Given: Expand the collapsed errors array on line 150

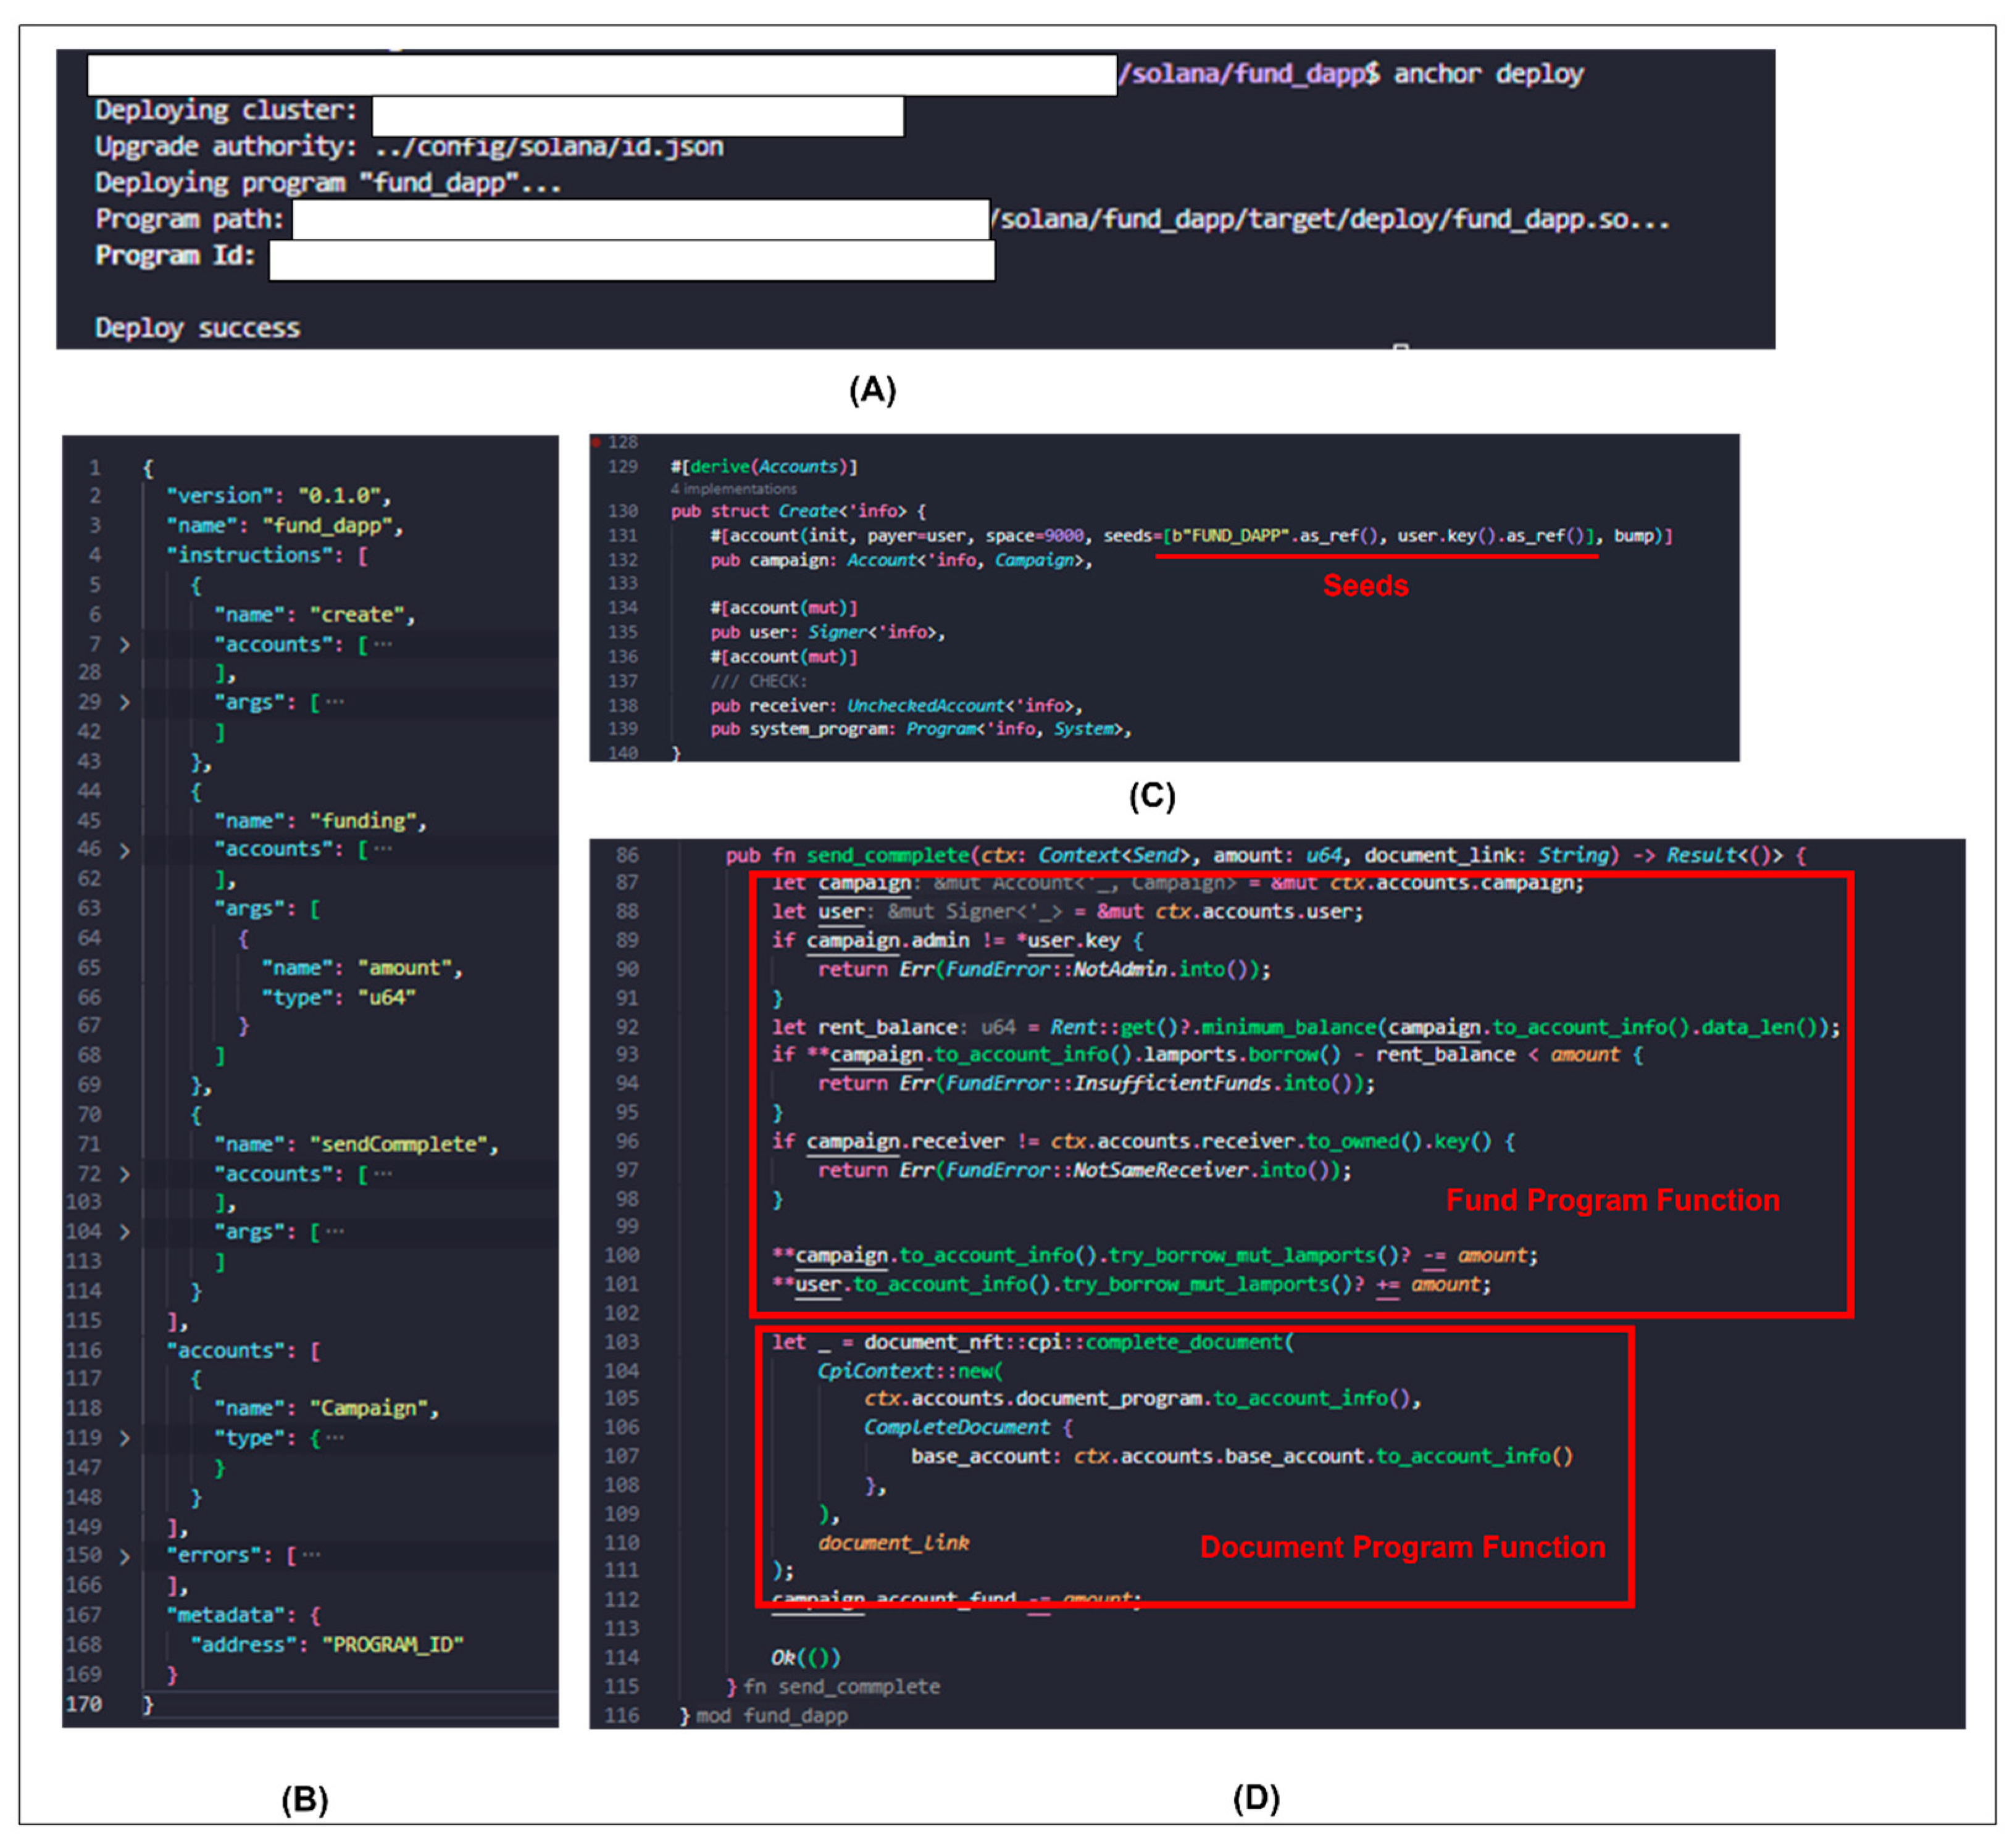Looking at the screenshot, I should (x=125, y=1557).
